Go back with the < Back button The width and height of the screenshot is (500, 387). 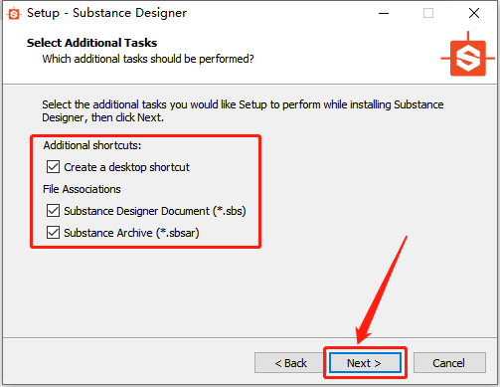pos(290,363)
